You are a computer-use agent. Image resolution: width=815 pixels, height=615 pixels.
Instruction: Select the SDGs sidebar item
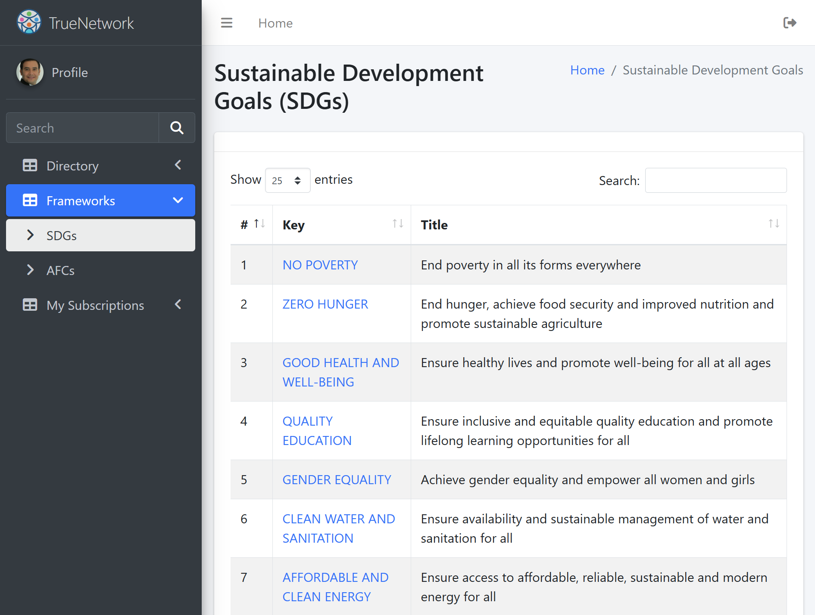tap(100, 235)
